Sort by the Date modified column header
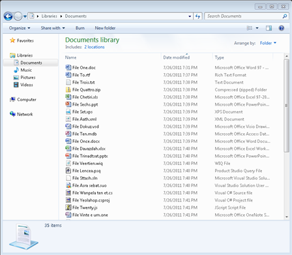 point(177,57)
